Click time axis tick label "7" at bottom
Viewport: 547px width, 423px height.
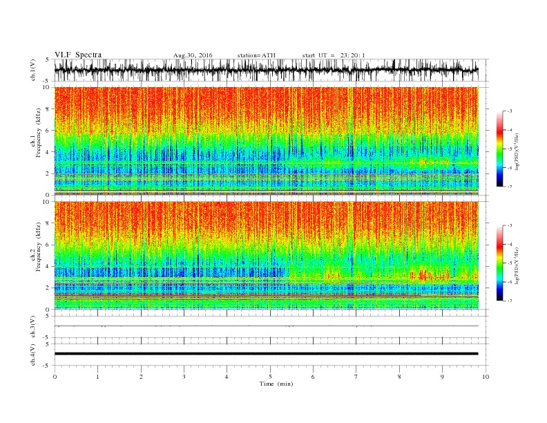[356, 377]
